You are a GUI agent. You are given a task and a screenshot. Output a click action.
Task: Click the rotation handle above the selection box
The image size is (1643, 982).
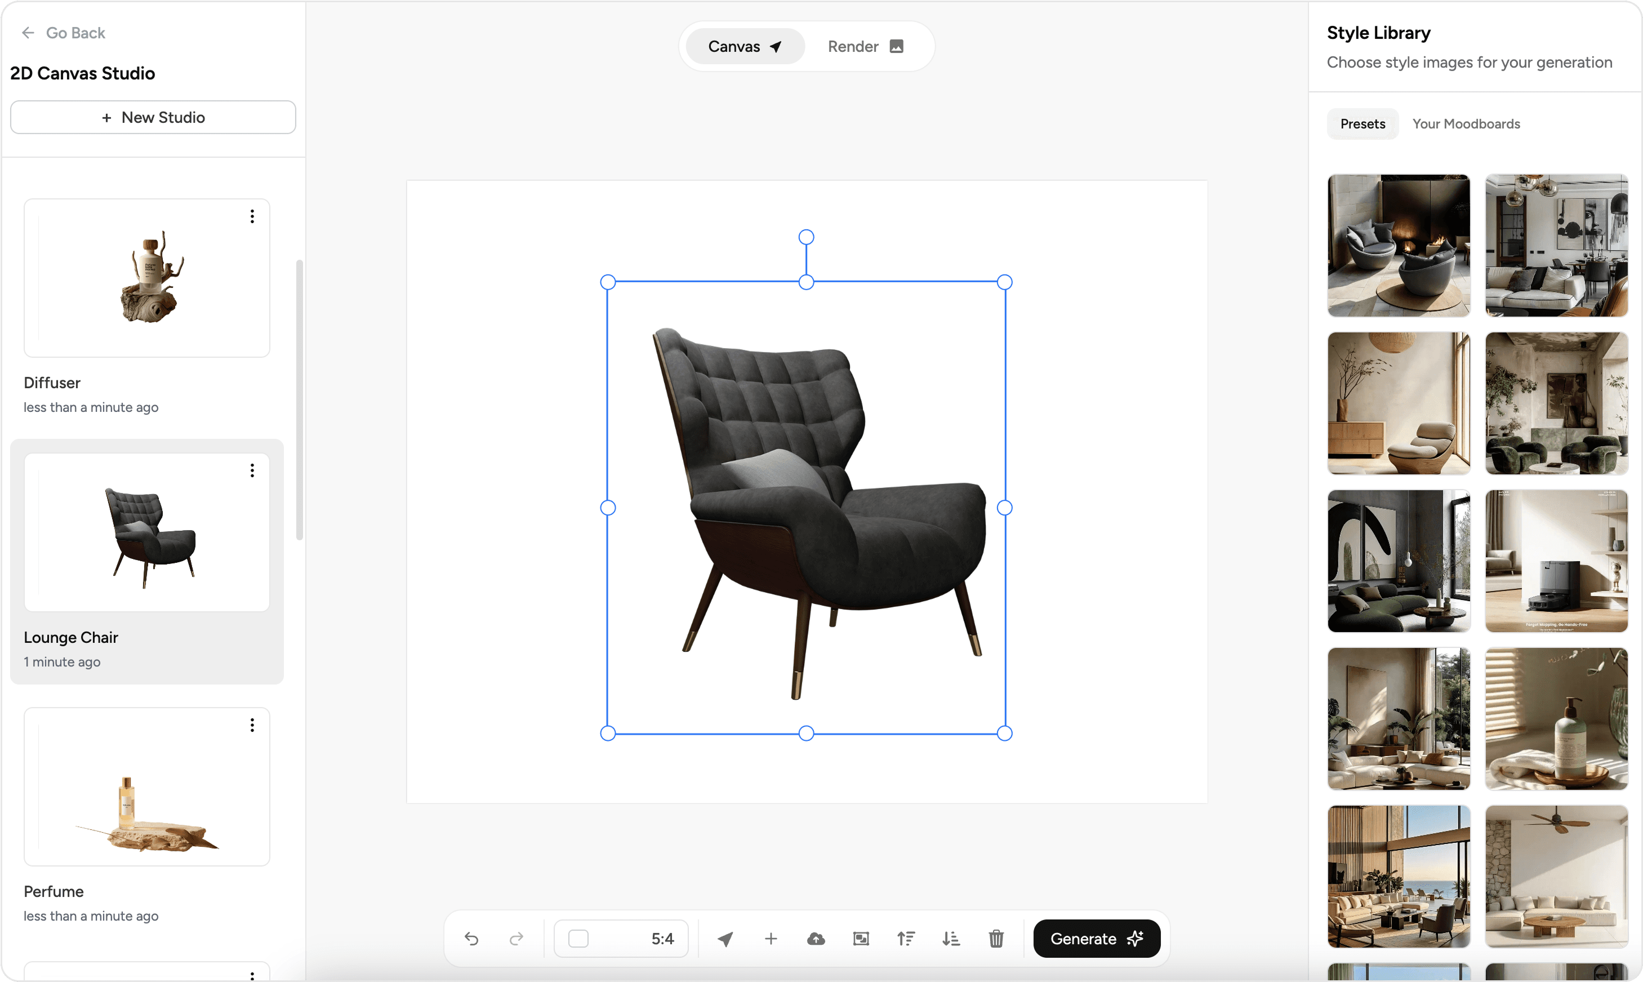pyautogui.click(x=806, y=237)
